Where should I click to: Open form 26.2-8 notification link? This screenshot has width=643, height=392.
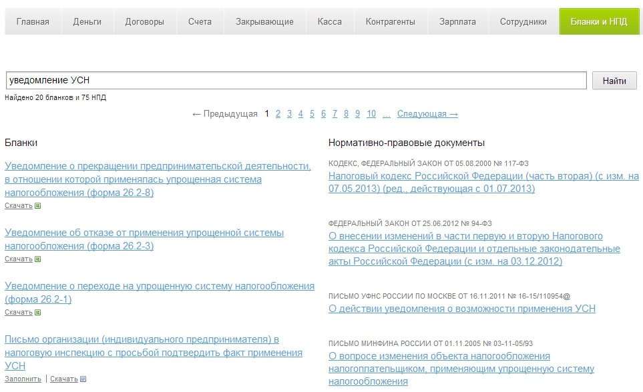(x=158, y=179)
